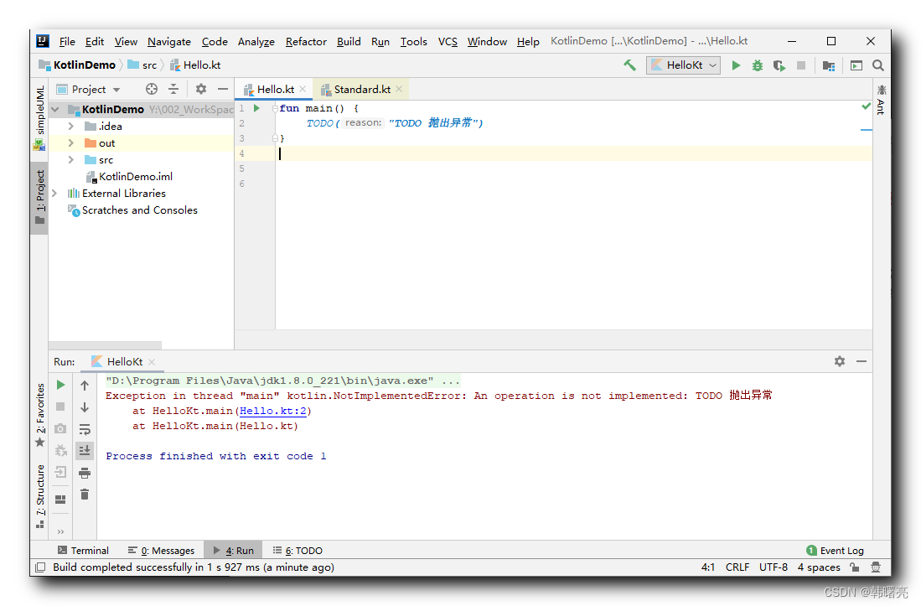
Task: Click the Project panel horizontal scrollbar
Action: click(x=105, y=345)
